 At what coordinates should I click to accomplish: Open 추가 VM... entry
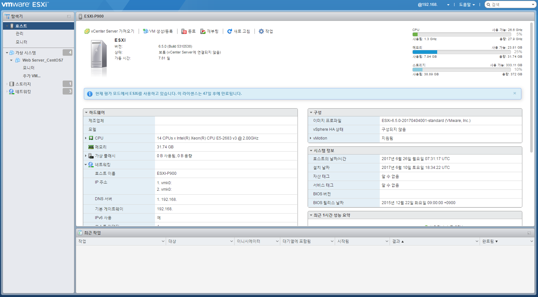point(32,76)
